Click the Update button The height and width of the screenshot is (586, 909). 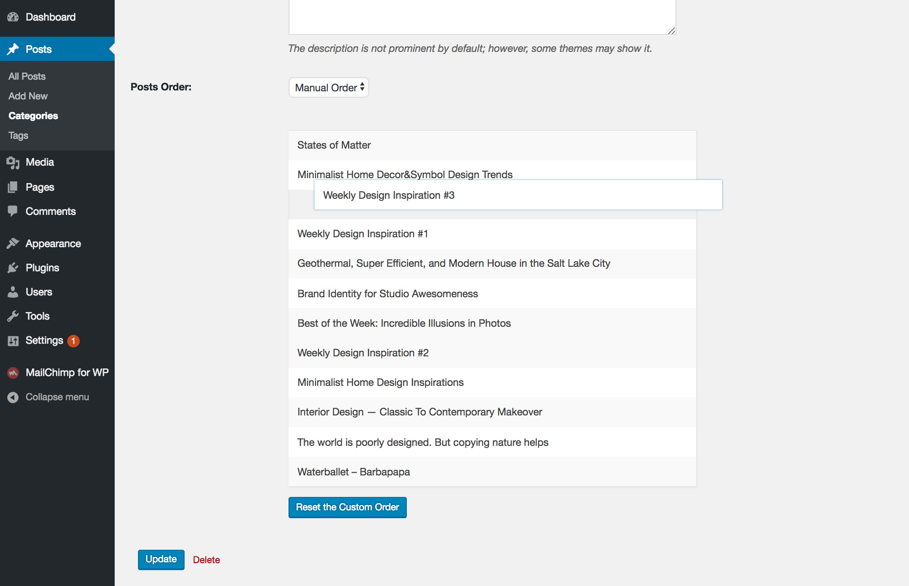(161, 560)
